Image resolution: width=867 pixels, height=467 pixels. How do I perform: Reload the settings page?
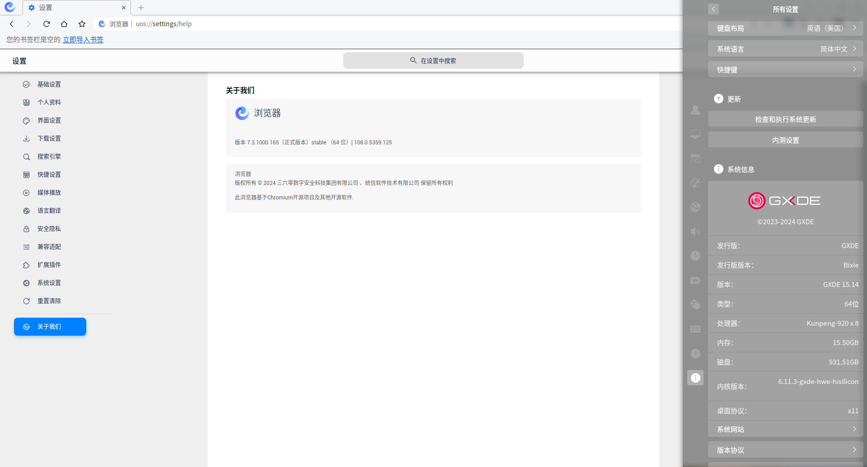[x=47, y=24]
